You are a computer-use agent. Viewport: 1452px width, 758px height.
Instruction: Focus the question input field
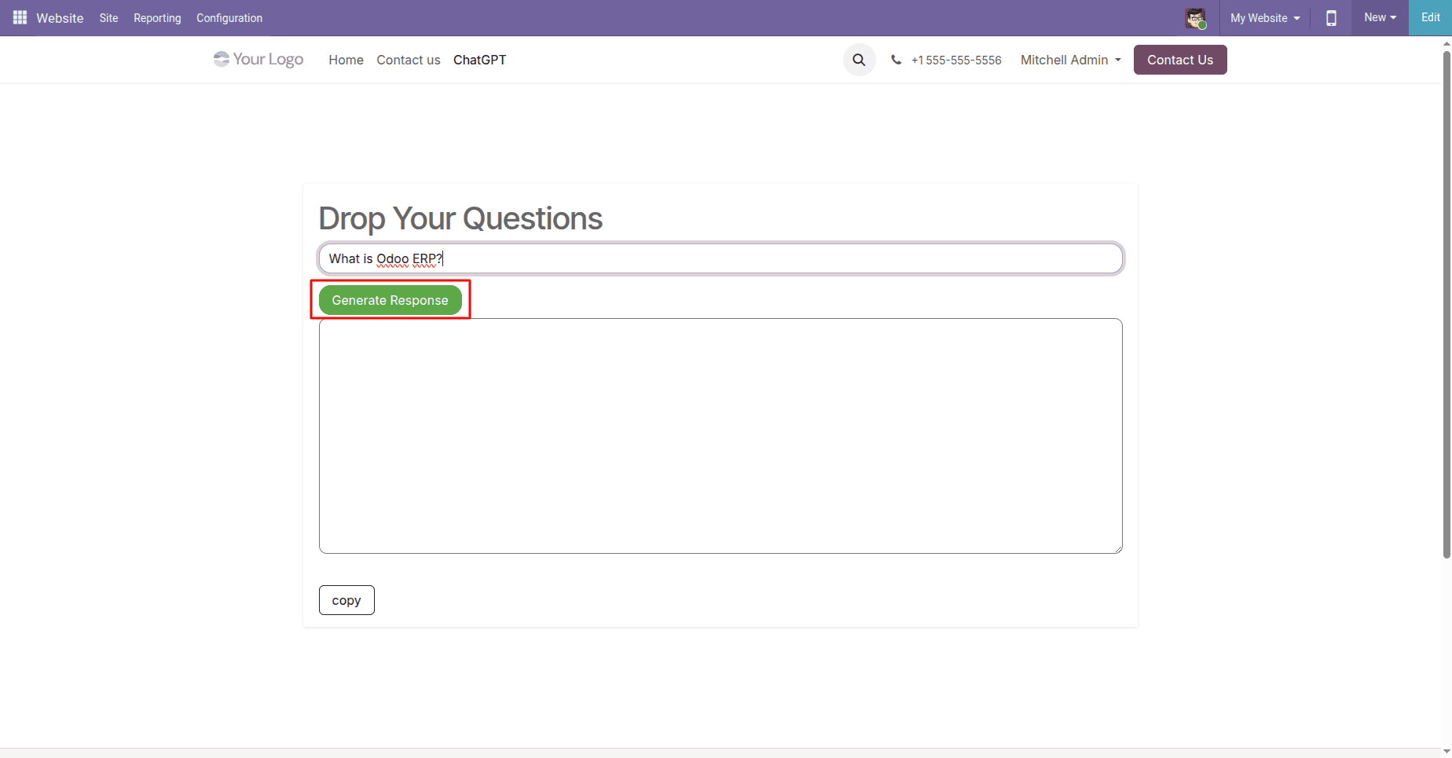tap(720, 258)
